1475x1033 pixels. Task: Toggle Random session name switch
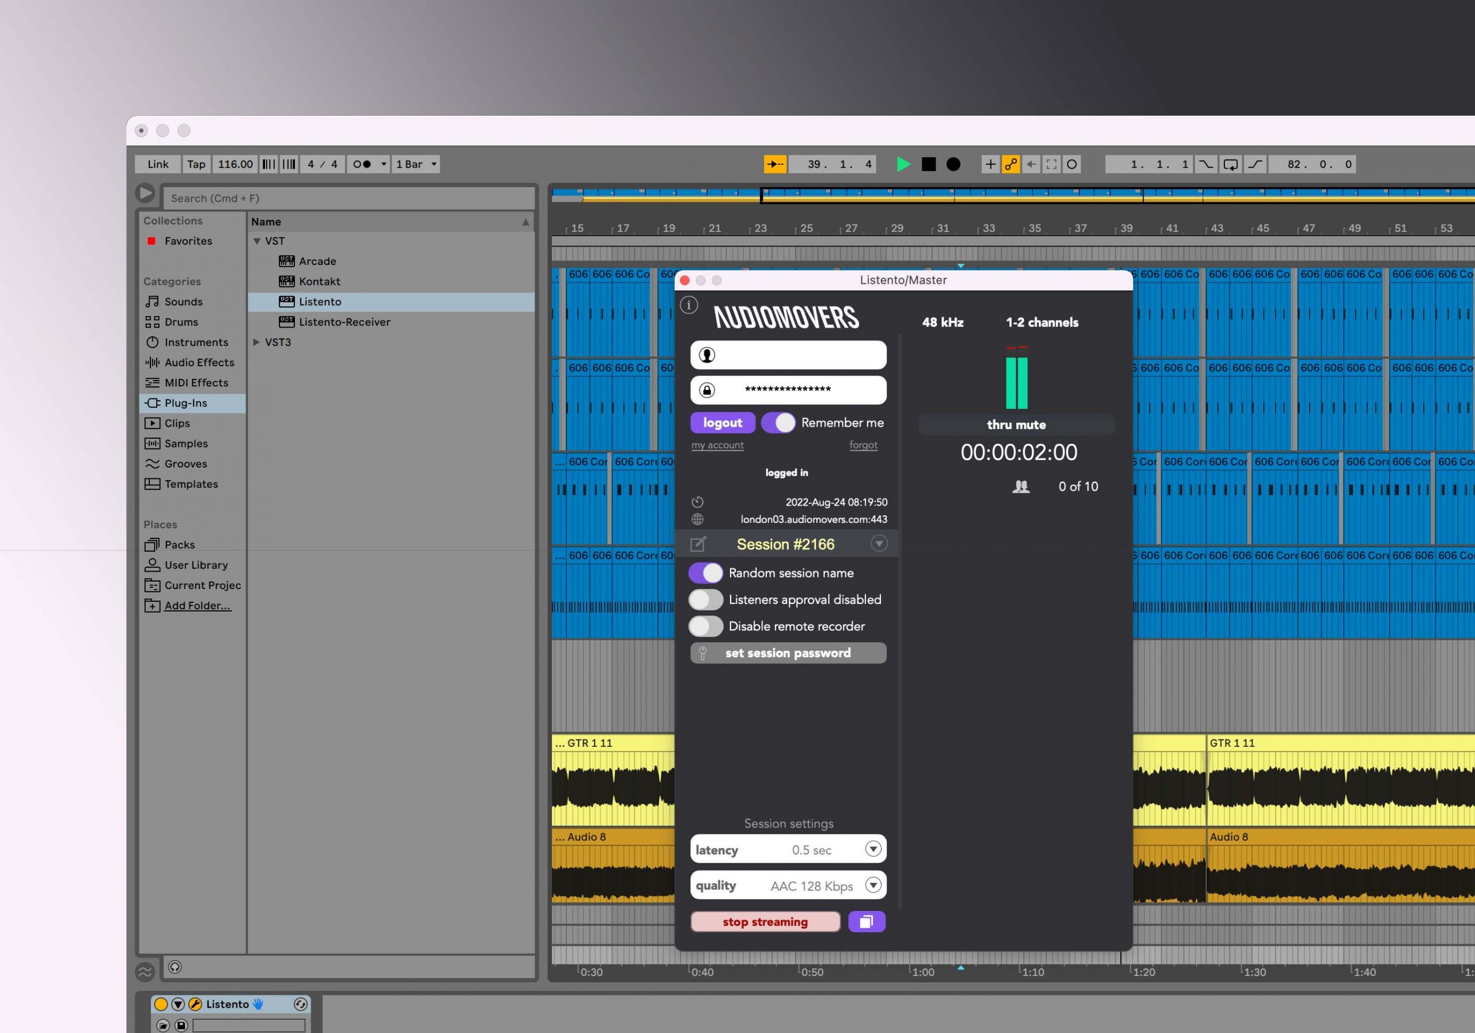[706, 573]
